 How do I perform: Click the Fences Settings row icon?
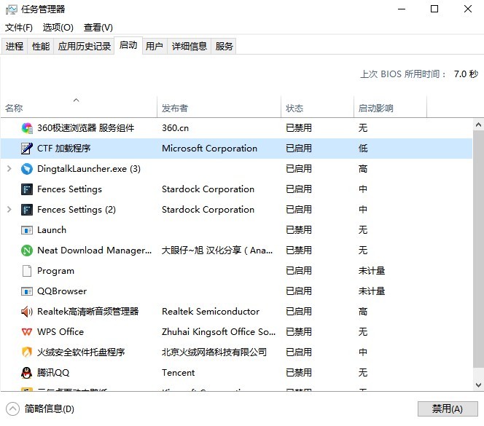[27, 189]
